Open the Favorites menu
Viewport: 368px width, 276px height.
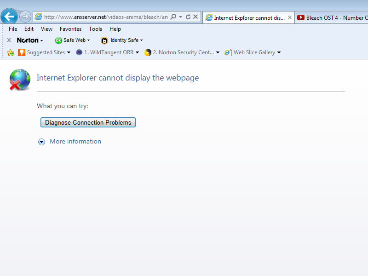pyautogui.click(x=70, y=29)
